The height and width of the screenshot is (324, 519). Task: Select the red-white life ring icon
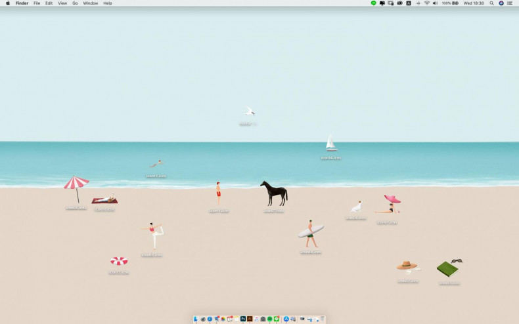(119, 261)
